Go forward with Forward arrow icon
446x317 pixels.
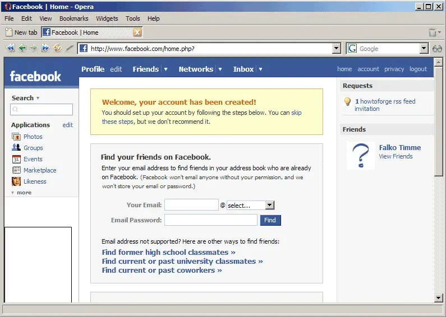pos(34,48)
